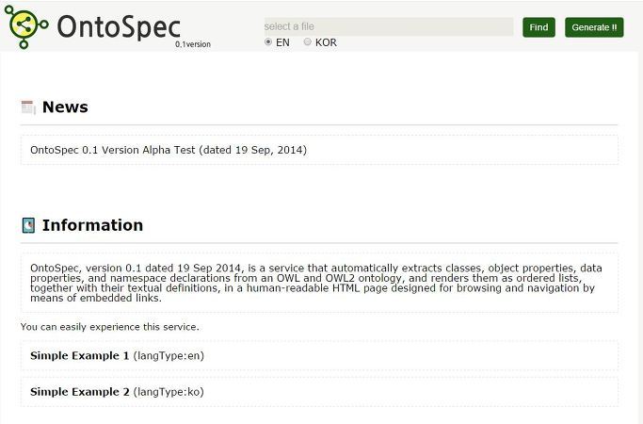Viewport: 643px width, 424px height.
Task: Open Simple Example 1 link
Action: coord(80,355)
